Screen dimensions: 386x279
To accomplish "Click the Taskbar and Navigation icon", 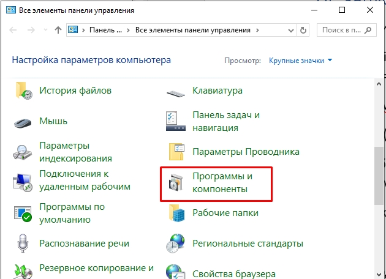I will tap(176, 121).
